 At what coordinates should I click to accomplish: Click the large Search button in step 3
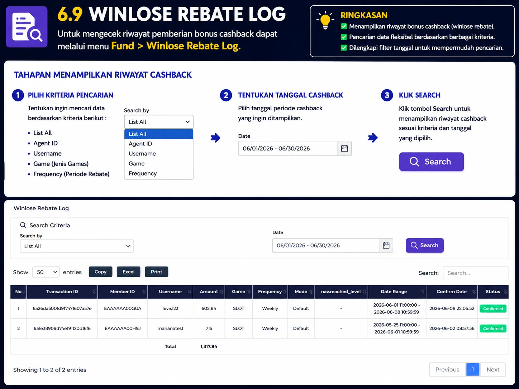pos(432,162)
